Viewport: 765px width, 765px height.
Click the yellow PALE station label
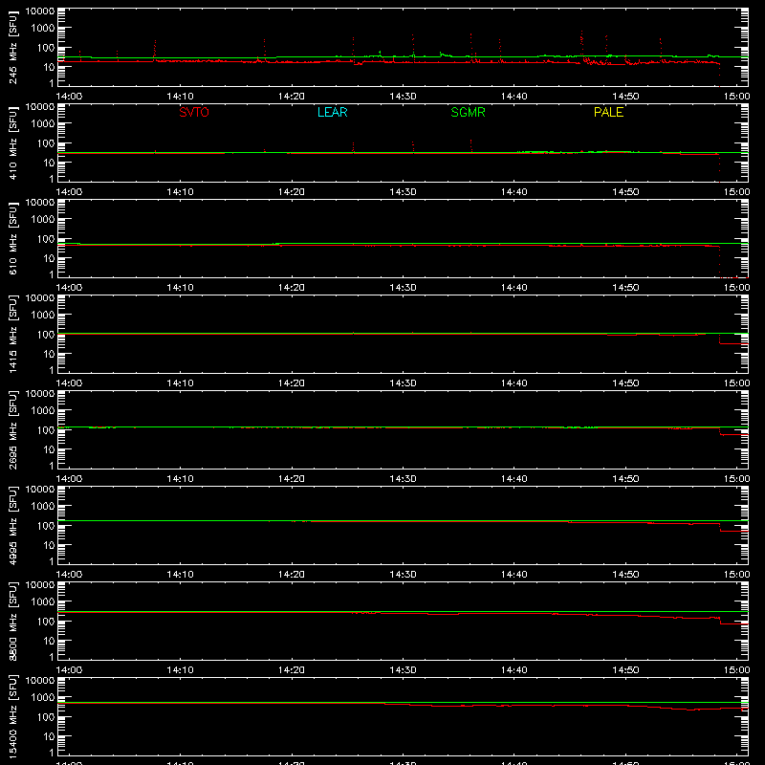(x=608, y=112)
